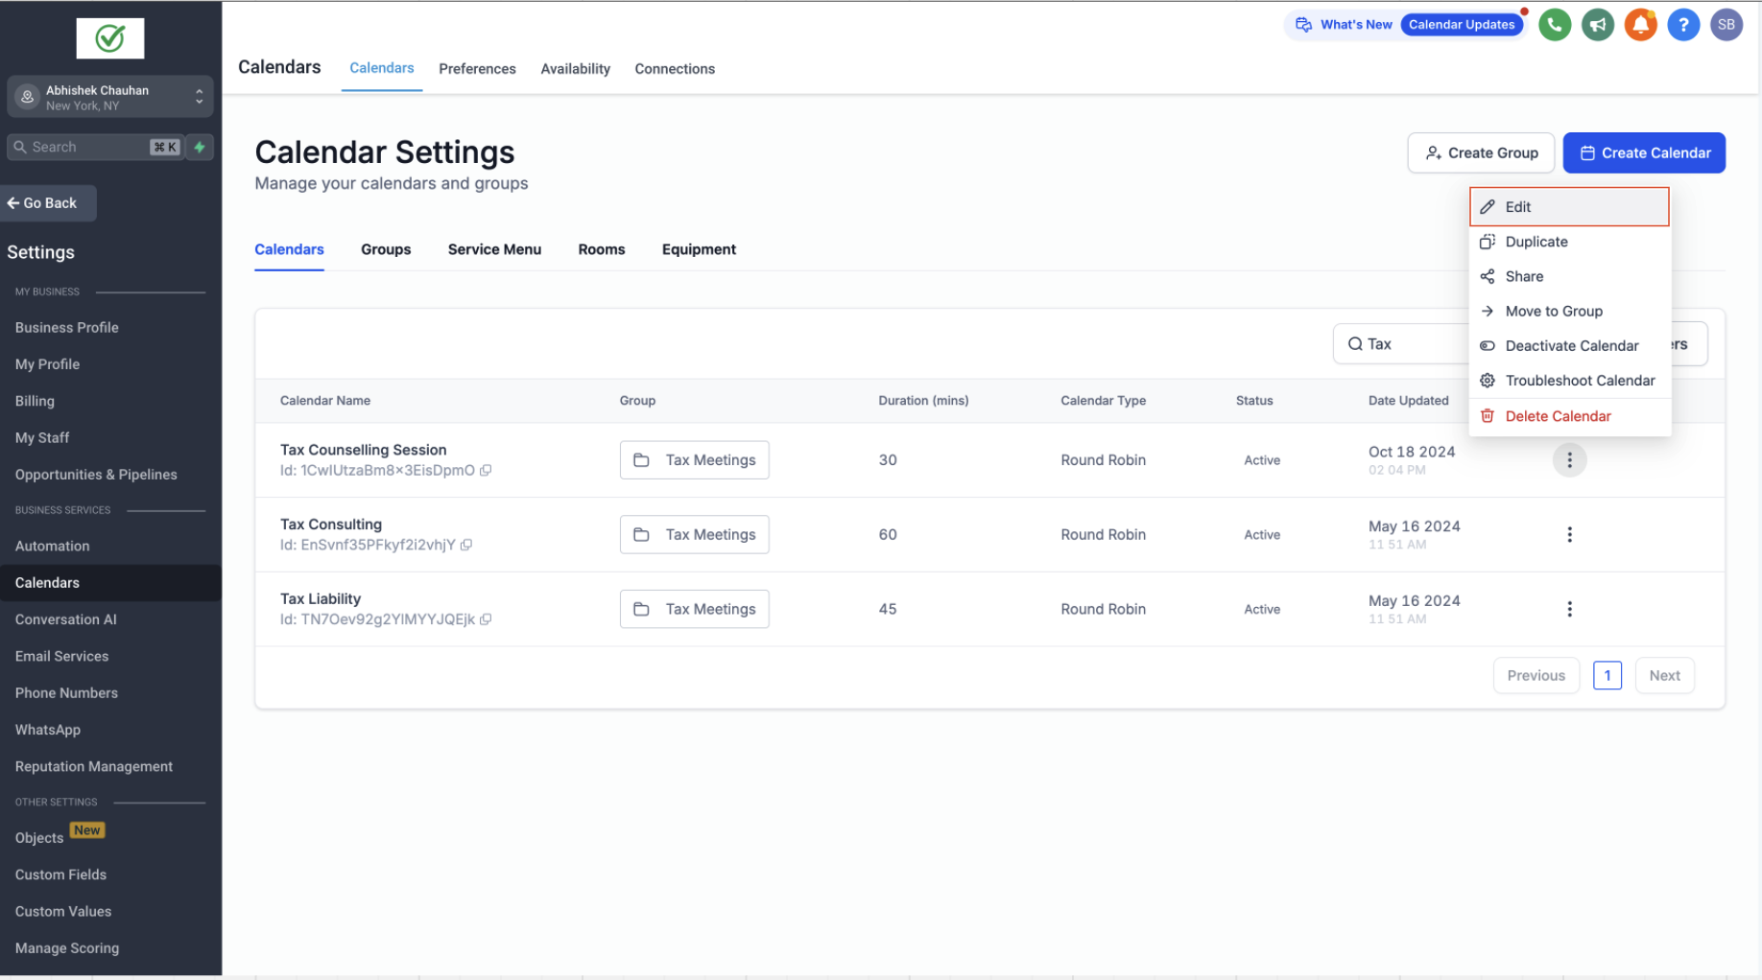Click the Create Group button
This screenshot has height=980, width=1762.
[x=1481, y=153]
